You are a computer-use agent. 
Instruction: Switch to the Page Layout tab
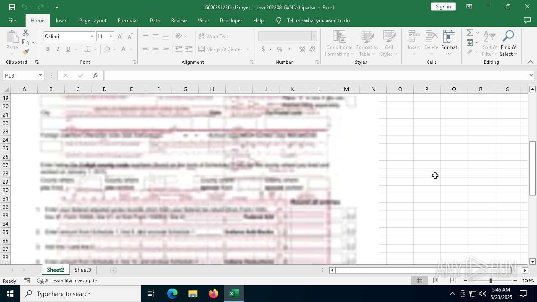pos(93,21)
